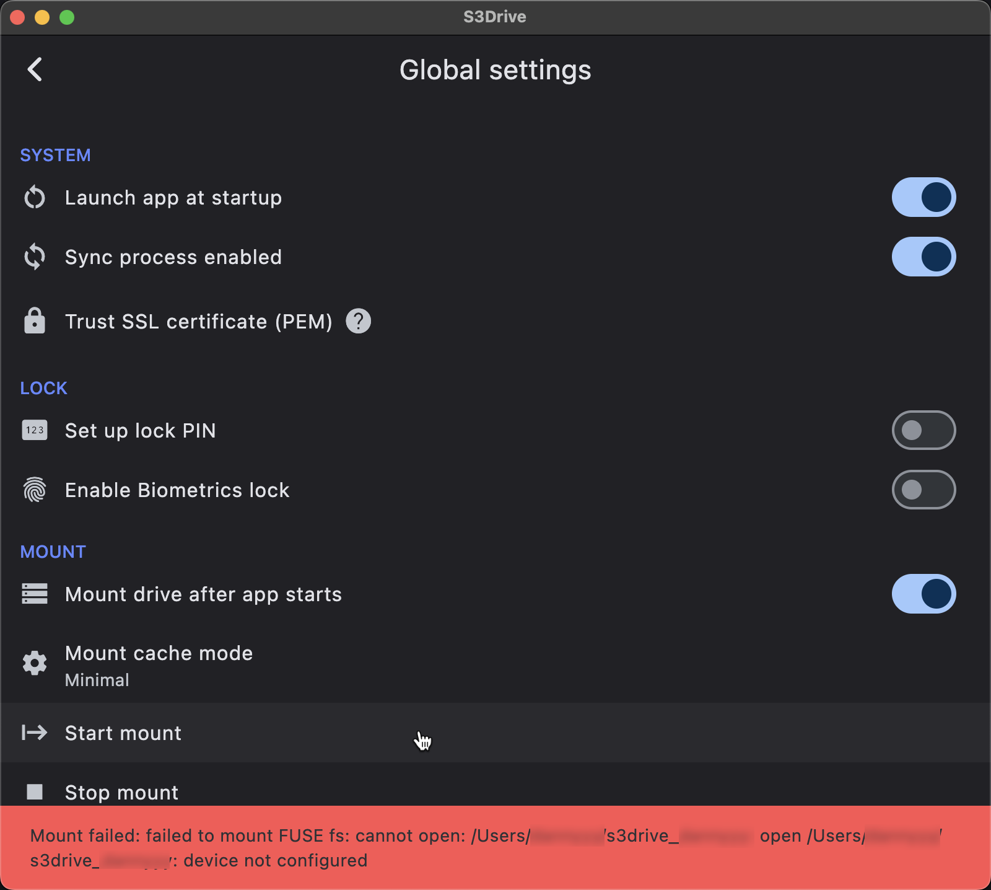Screen dimensions: 991x890
Task: Go back using the left arrow
Action: 35,69
